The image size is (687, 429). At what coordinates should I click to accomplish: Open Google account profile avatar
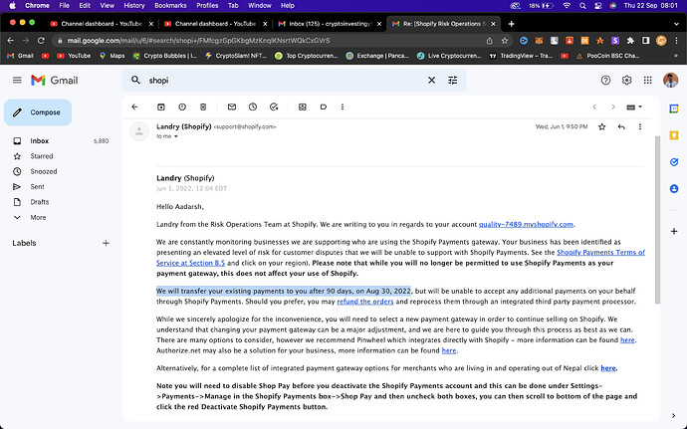tap(670, 81)
